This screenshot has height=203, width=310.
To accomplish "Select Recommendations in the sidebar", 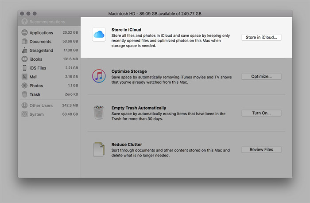I will point(49,22).
